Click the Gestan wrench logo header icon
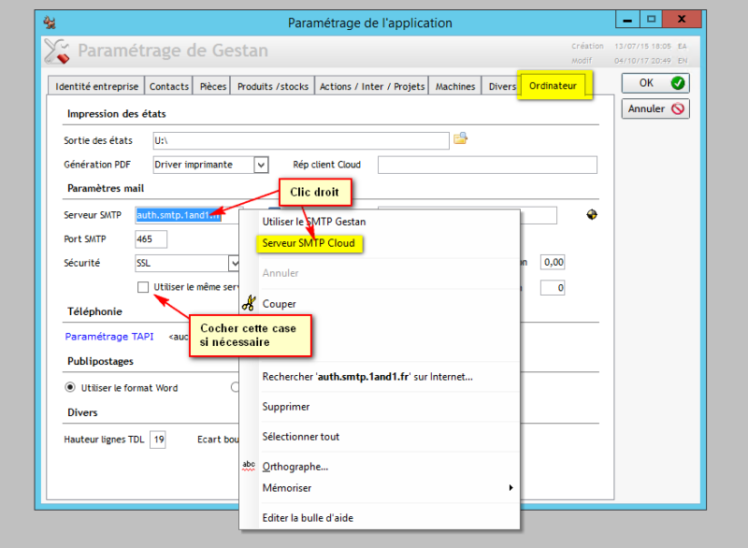748x548 pixels. [57, 51]
